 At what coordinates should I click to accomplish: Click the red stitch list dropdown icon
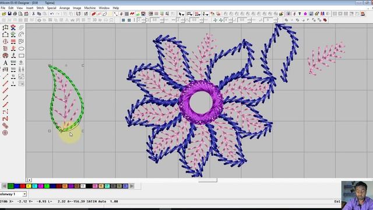coord(197,14)
